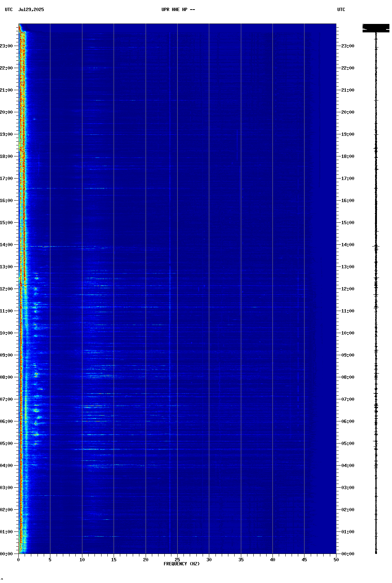Click the 40 tick on frequency axis
This screenshot has width=392, height=583.
coord(272,560)
